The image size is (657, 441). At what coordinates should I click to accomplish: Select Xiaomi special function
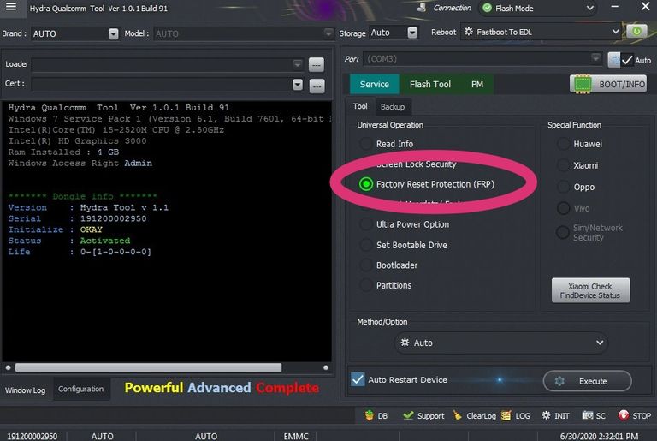pyautogui.click(x=563, y=165)
